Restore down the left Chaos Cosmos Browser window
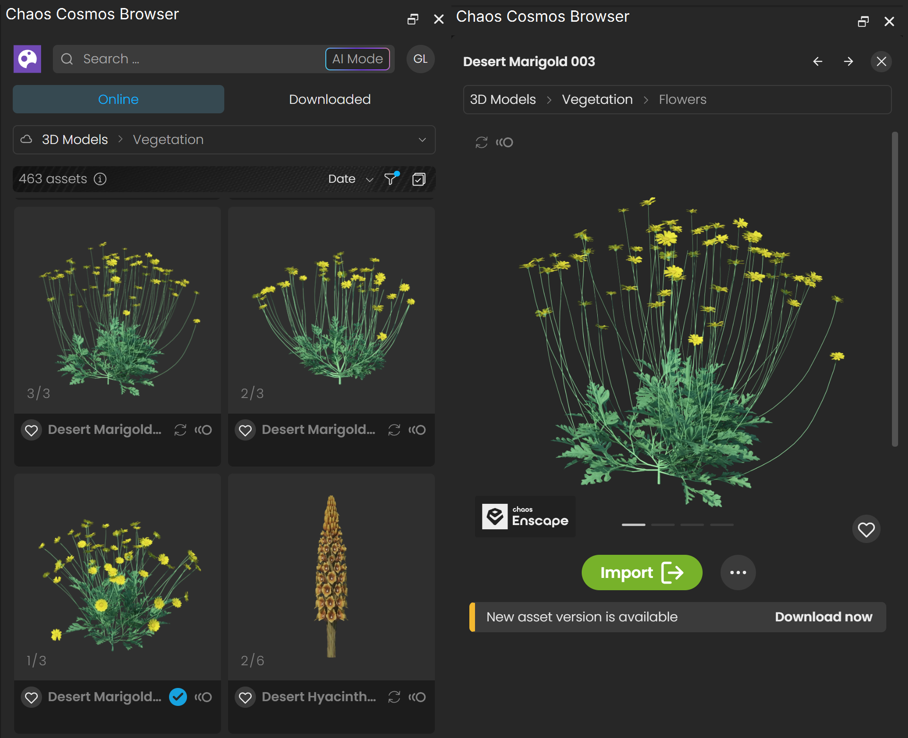This screenshot has height=738, width=908. (x=413, y=19)
